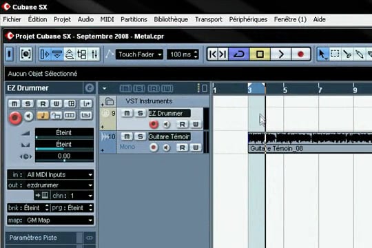Toggle the cycle loop transport button
The height and width of the screenshot is (248, 372).
(x=238, y=54)
